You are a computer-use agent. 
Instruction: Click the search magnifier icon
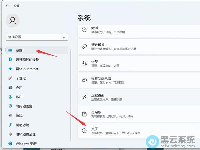click(x=64, y=37)
